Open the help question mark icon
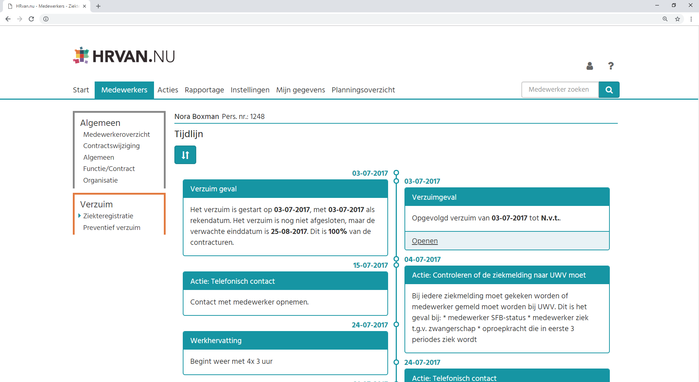699x382 pixels. tap(611, 66)
